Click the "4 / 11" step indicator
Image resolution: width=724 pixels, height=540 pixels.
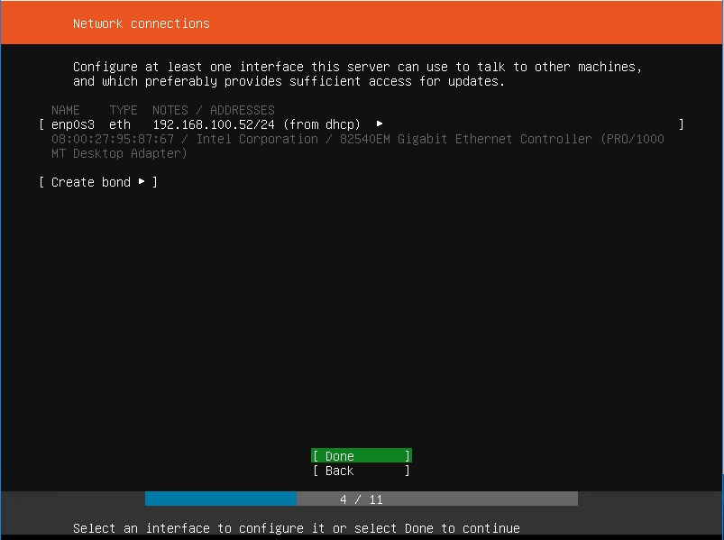362,499
